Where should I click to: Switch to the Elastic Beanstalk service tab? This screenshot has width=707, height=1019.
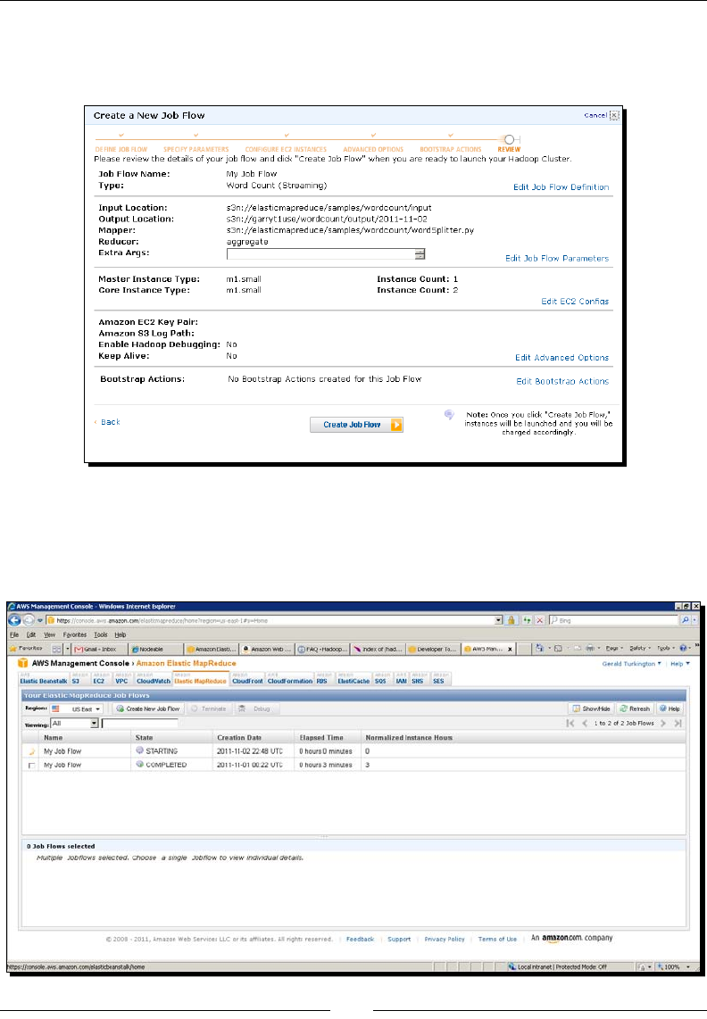tap(43, 679)
